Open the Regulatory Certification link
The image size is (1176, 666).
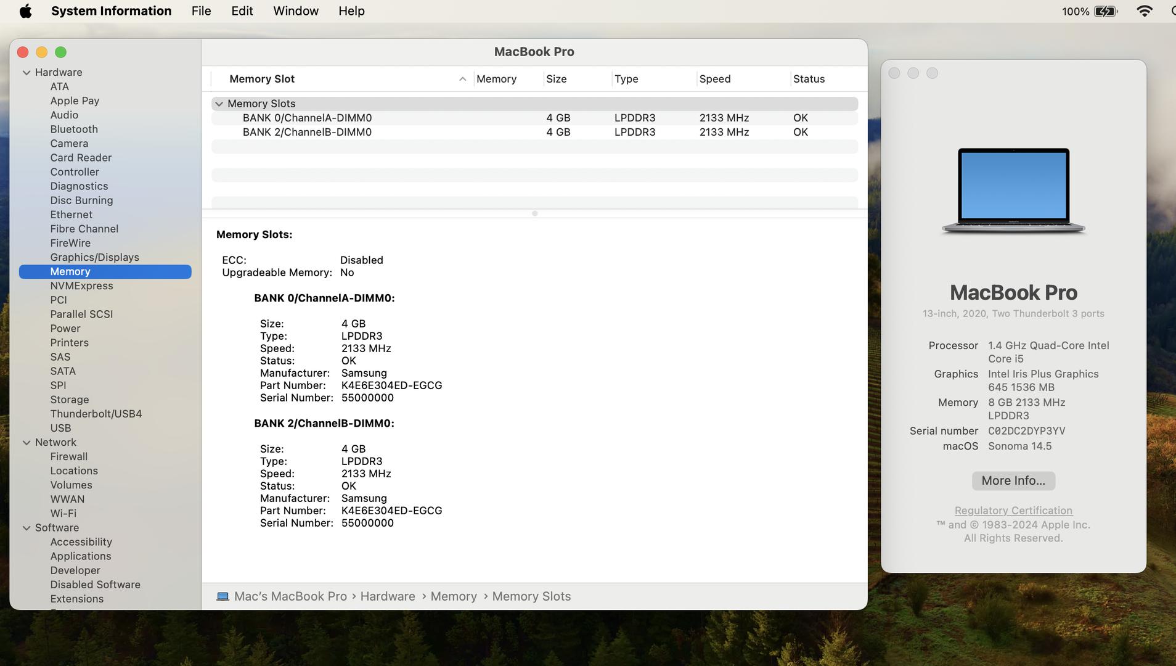pyautogui.click(x=1013, y=511)
